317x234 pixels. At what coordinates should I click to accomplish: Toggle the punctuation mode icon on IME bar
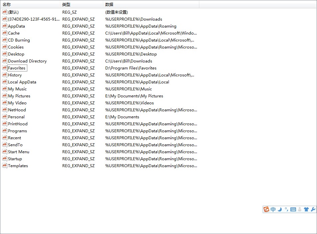tap(286, 209)
